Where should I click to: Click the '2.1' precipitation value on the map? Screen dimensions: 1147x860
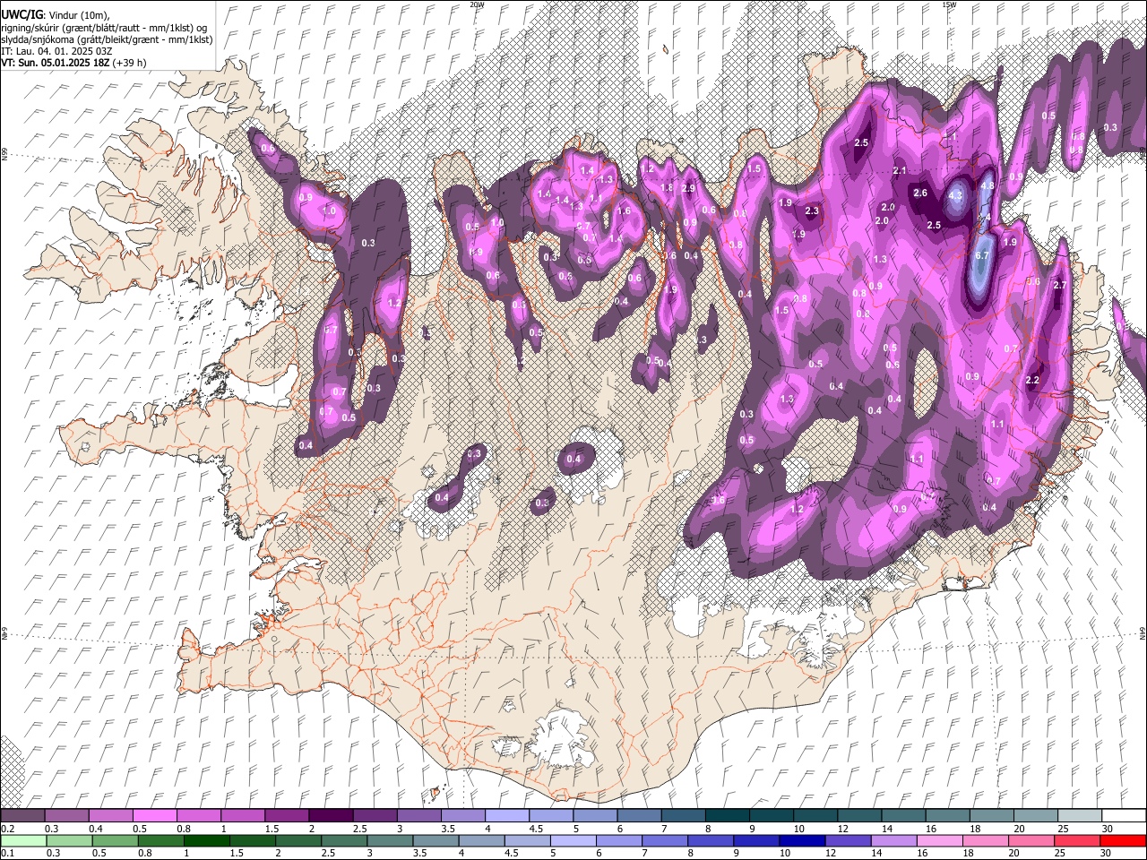(901, 170)
